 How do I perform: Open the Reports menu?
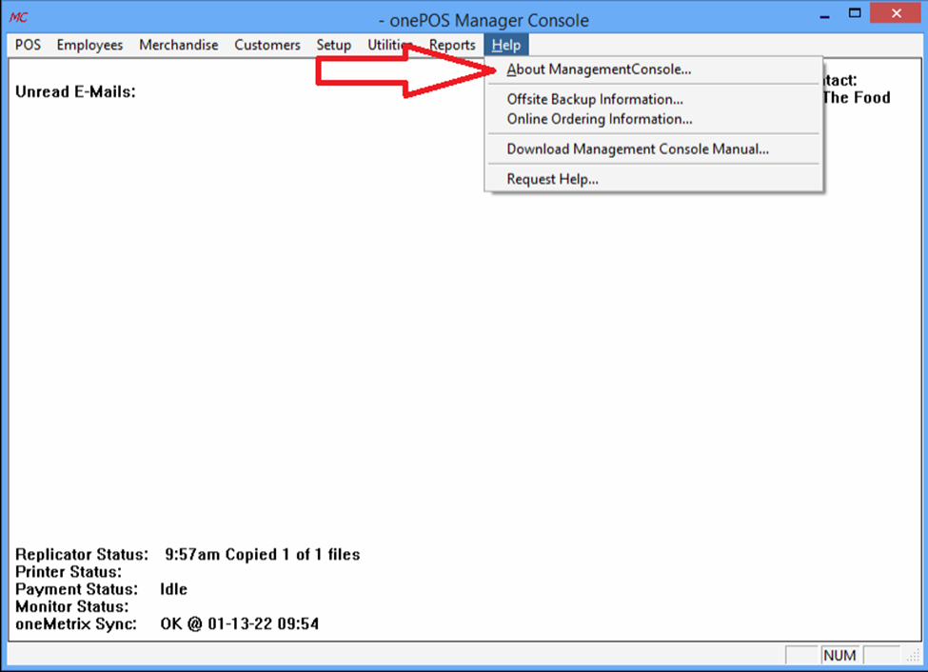452,45
